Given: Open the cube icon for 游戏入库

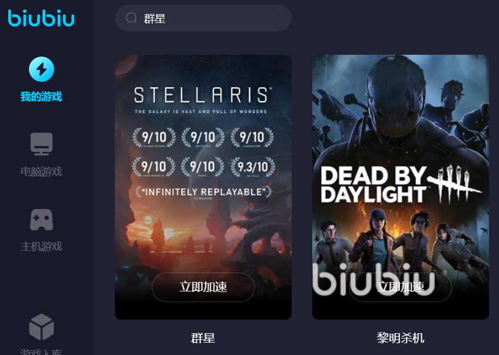Looking at the screenshot, I should coord(41,327).
